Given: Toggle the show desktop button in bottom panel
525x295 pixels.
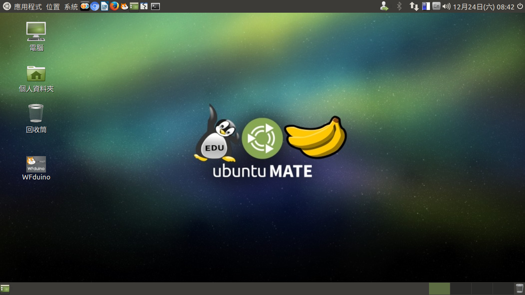Looking at the screenshot, I should 5,288.
